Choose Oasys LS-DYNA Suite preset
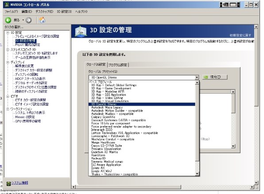264x194 pixels. (106, 146)
